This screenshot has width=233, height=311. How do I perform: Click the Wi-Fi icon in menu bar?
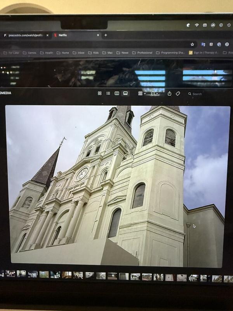tap(197, 25)
